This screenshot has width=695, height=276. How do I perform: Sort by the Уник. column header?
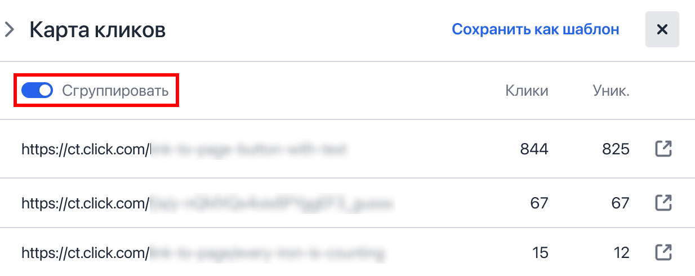tap(611, 91)
